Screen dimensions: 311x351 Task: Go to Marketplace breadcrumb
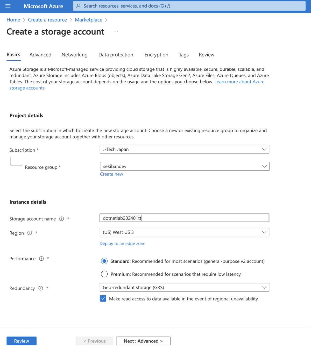click(x=89, y=20)
